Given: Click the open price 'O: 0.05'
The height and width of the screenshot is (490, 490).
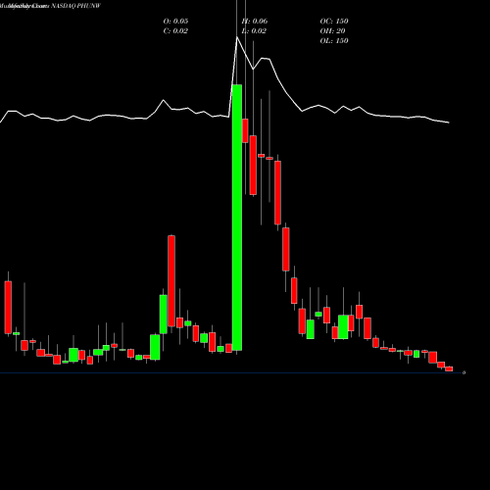Looking at the screenshot, I should tap(175, 21).
